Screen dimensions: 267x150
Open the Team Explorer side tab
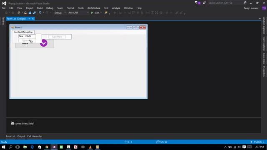coord(264,43)
